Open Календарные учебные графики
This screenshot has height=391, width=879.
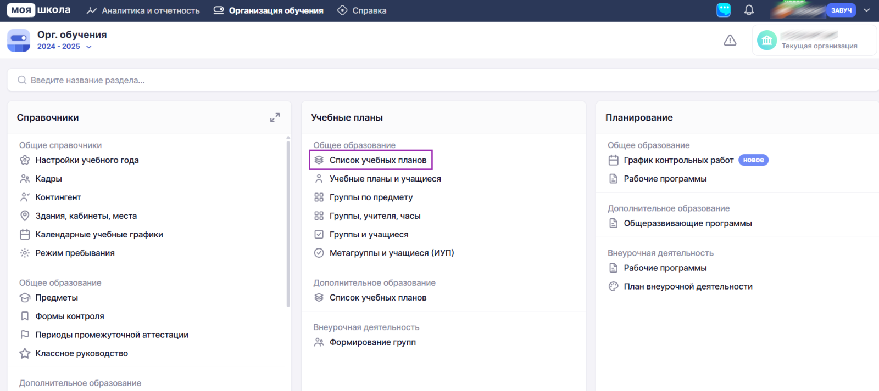pyautogui.click(x=99, y=235)
